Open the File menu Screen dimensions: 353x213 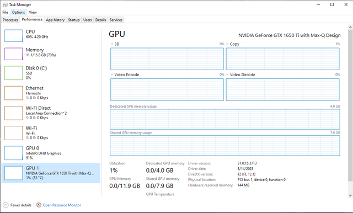5,12
